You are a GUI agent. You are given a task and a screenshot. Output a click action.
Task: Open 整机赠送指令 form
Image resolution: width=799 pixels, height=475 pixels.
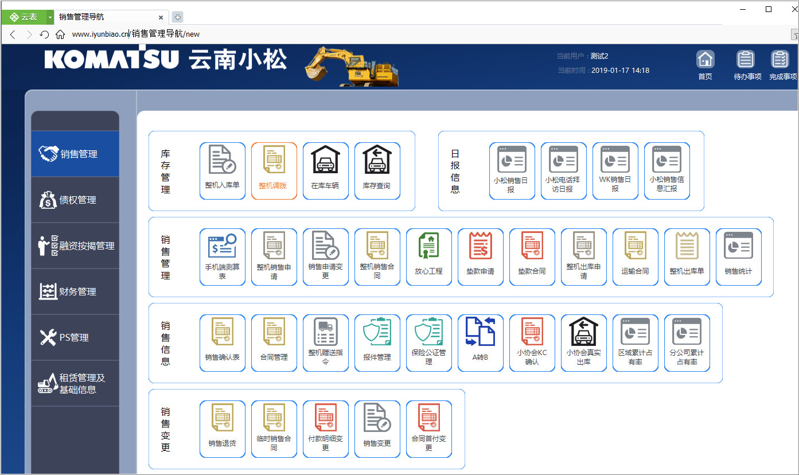326,343
